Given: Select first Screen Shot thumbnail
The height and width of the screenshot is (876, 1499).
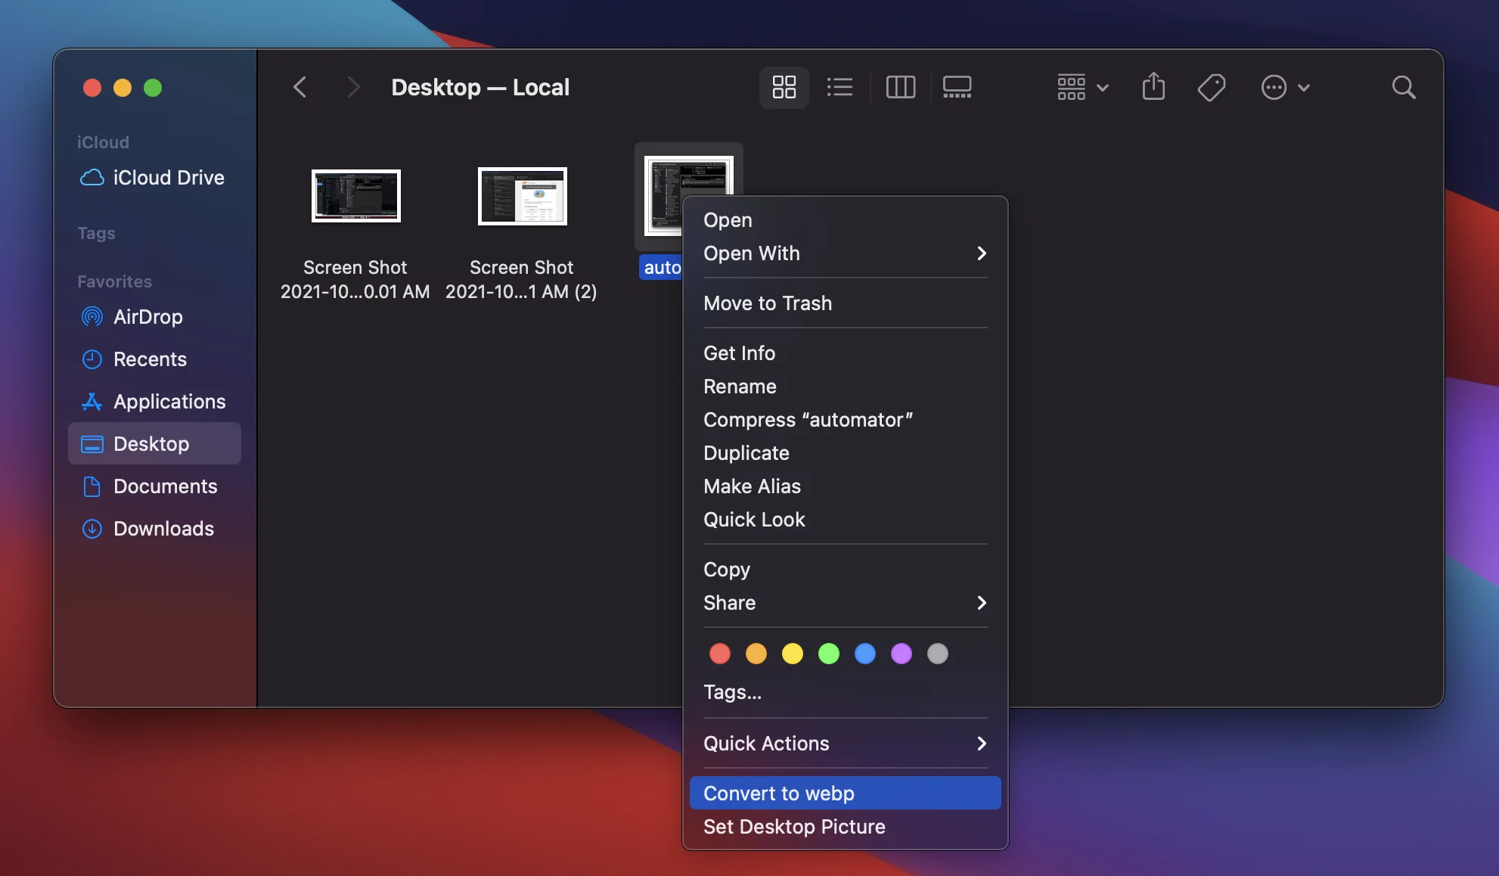Looking at the screenshot, I should tap(355, 196).
